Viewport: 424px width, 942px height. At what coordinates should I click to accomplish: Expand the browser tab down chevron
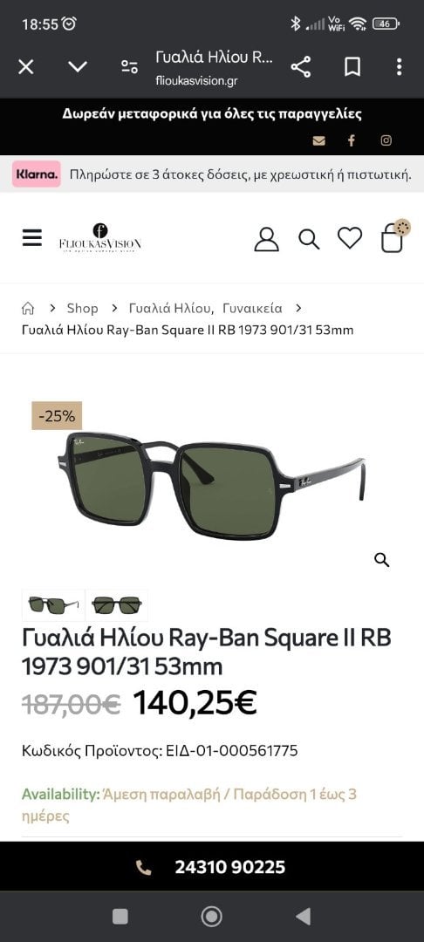78,66
